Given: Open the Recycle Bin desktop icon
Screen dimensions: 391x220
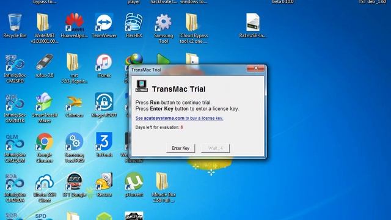Looking at the screenshot, I should click(x=15, y=25).
